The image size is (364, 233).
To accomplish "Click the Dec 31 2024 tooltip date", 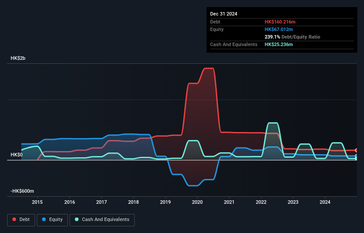I will (223, 14).
